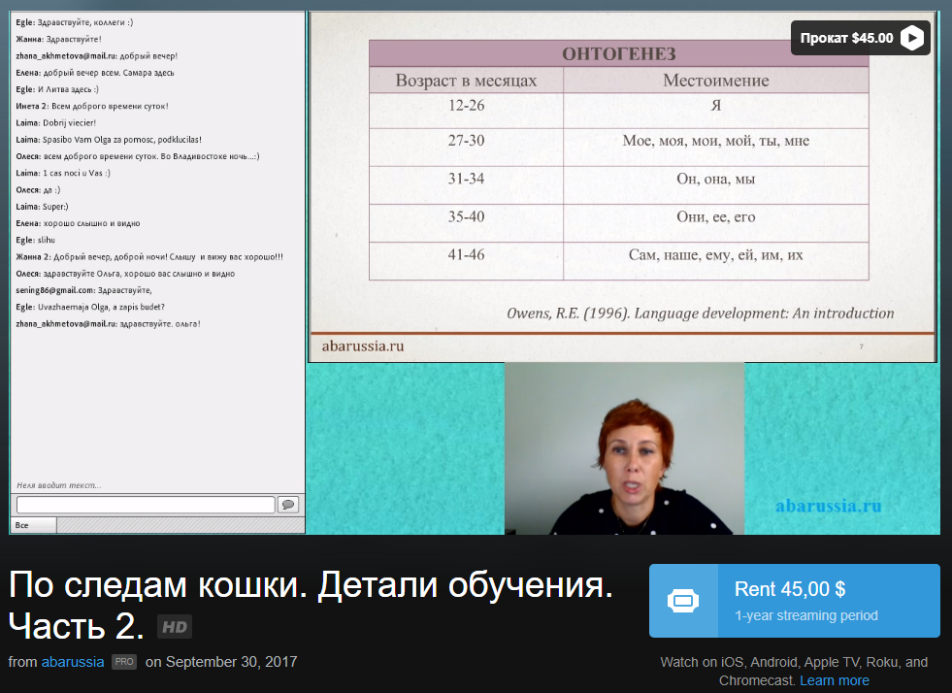
Task: Click the hexagonal play icon in the Прокат overlay
Action: (910, 38)
